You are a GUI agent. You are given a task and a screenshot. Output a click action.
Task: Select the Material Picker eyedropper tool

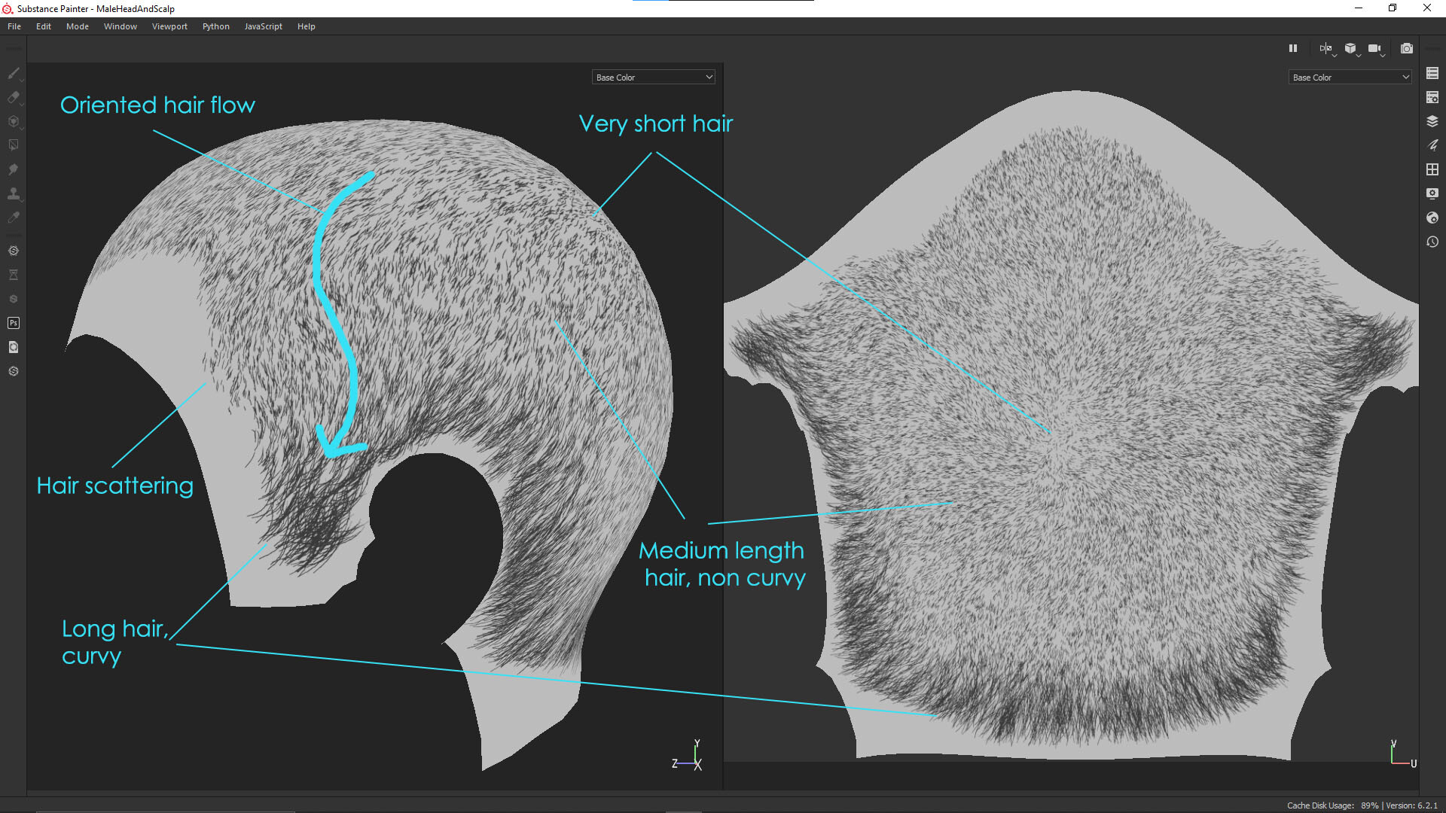[x=14, y=218]
